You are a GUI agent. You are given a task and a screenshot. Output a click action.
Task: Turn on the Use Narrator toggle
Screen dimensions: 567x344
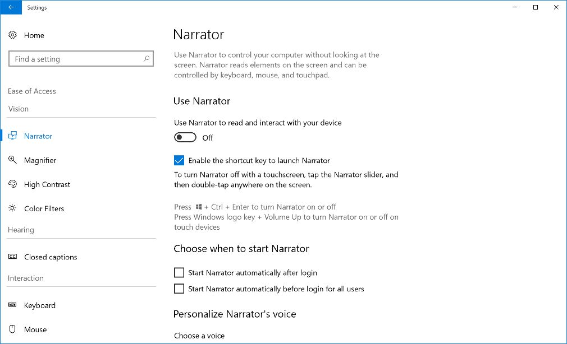coord(185,138)
